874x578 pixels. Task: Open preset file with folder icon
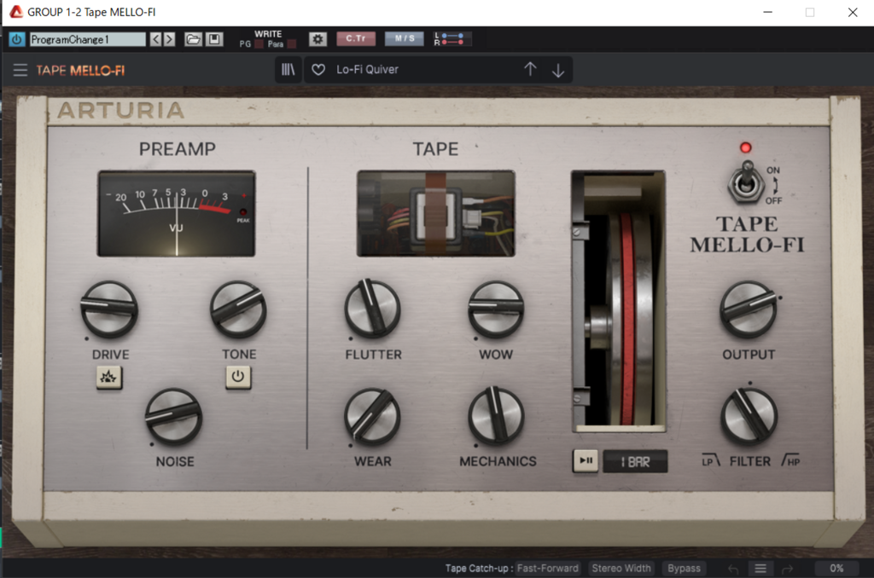(193, 39)
